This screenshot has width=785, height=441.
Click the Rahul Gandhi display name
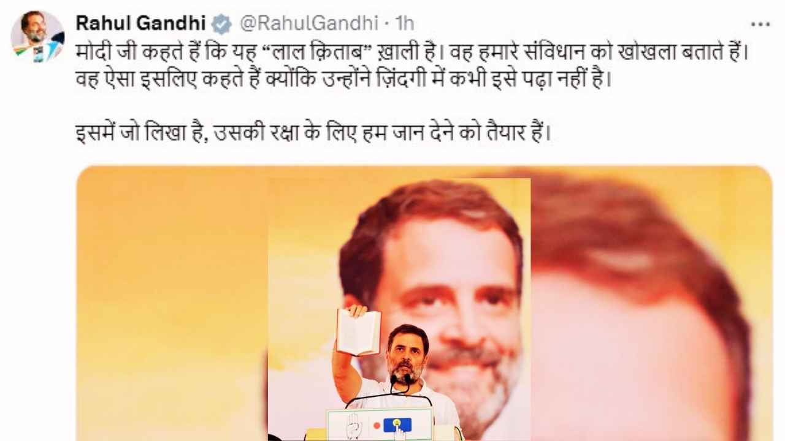click(x=140, y=24)
